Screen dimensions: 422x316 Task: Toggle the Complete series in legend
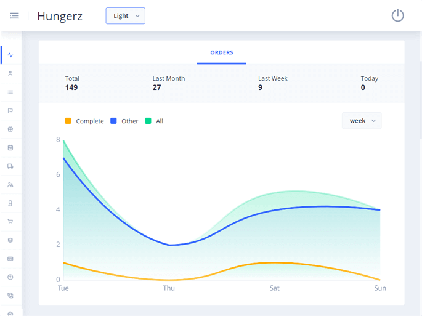coord(89,121)
